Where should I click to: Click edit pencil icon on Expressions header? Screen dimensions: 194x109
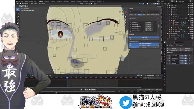click(158, 19)
